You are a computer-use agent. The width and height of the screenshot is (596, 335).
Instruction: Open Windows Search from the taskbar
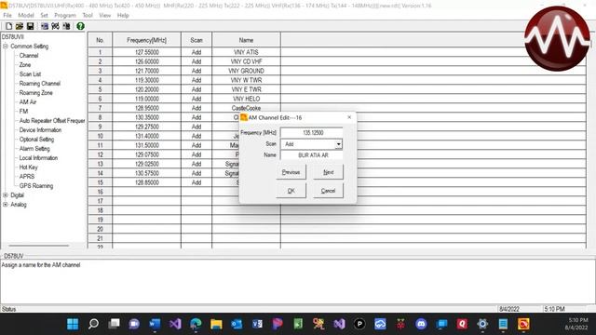tap(93, 324)
